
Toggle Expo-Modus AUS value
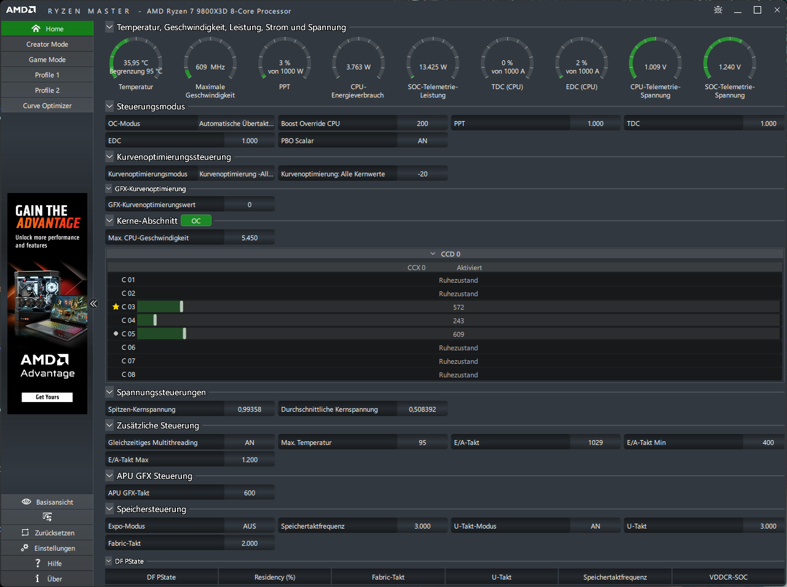(250, 526)
